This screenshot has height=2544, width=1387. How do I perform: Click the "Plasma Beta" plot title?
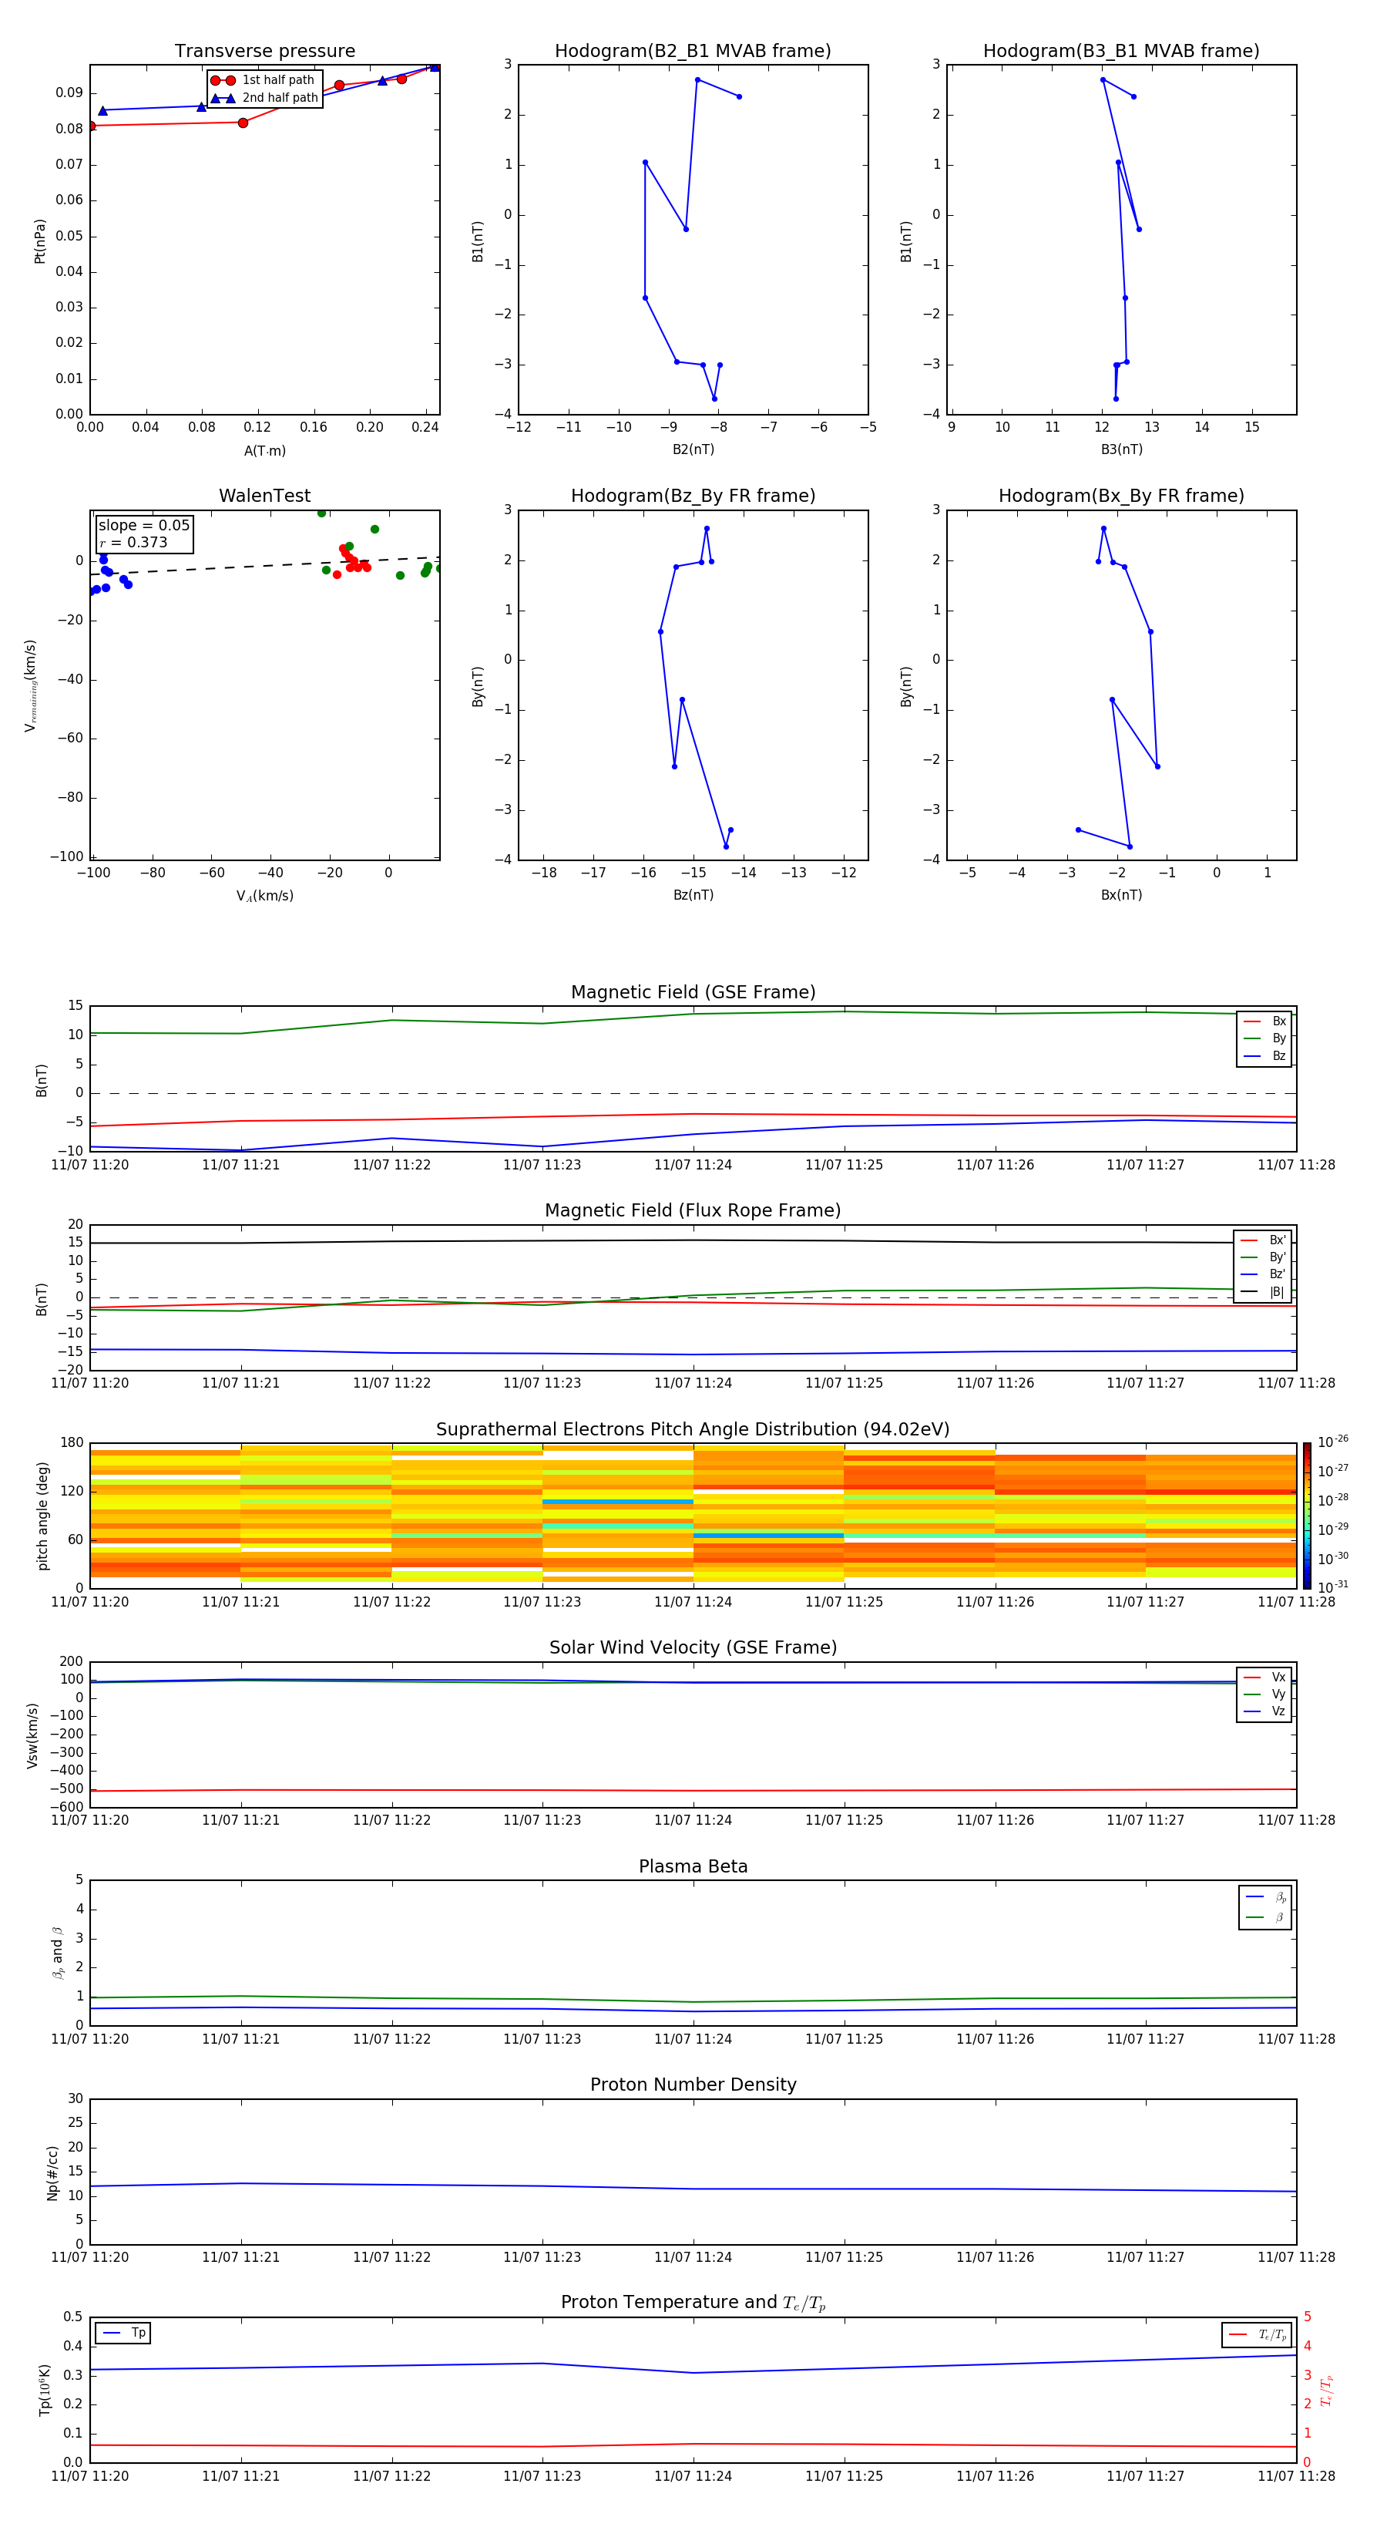(693, 1867)
